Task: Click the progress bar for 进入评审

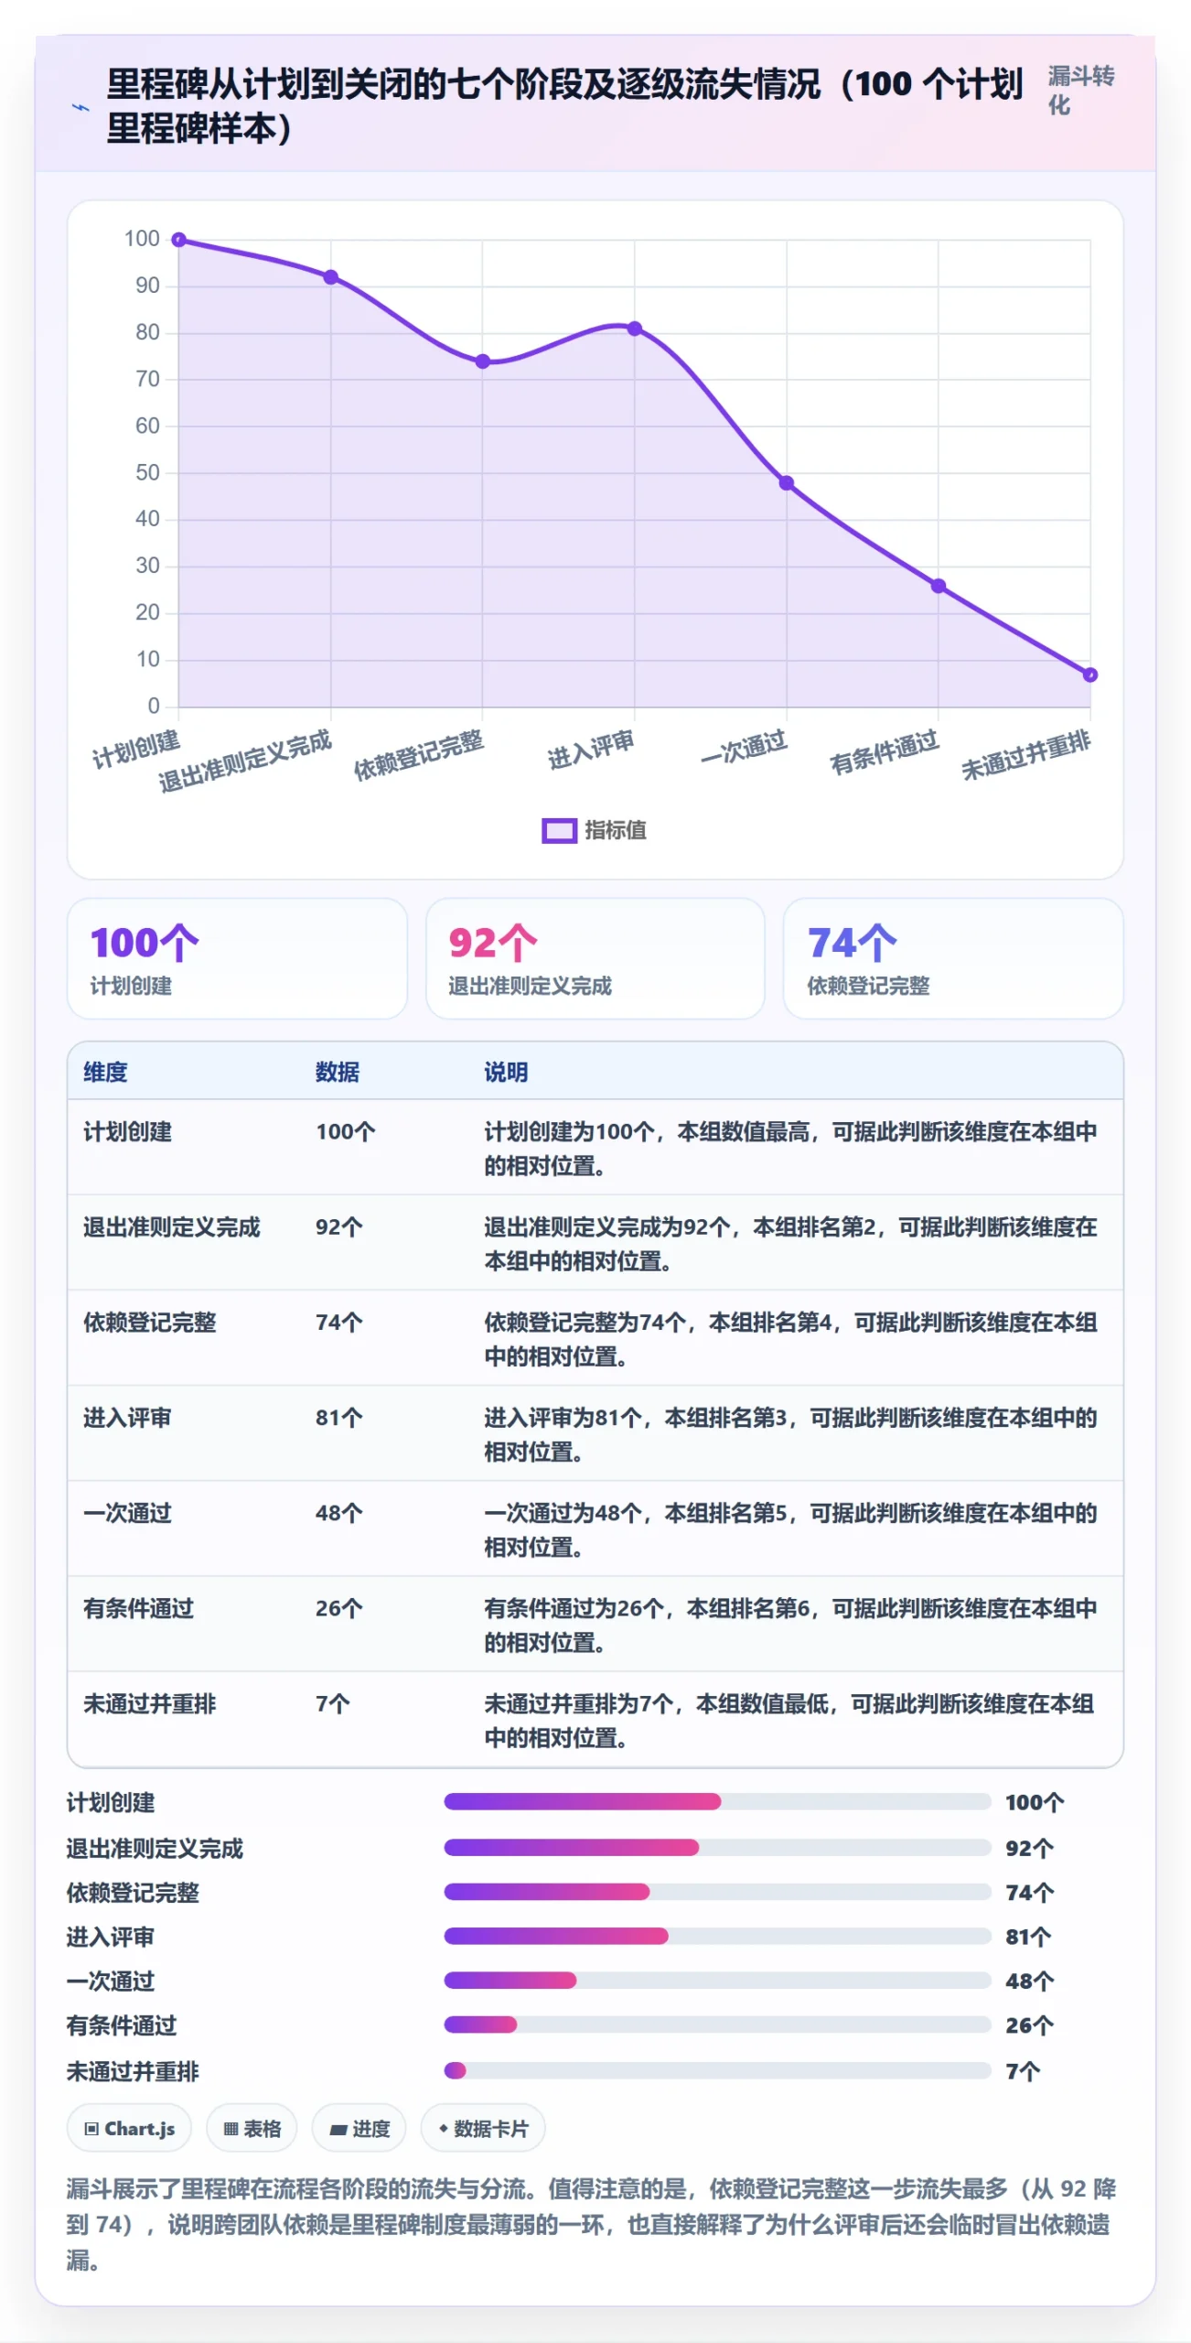Action: click(717, 1936)
